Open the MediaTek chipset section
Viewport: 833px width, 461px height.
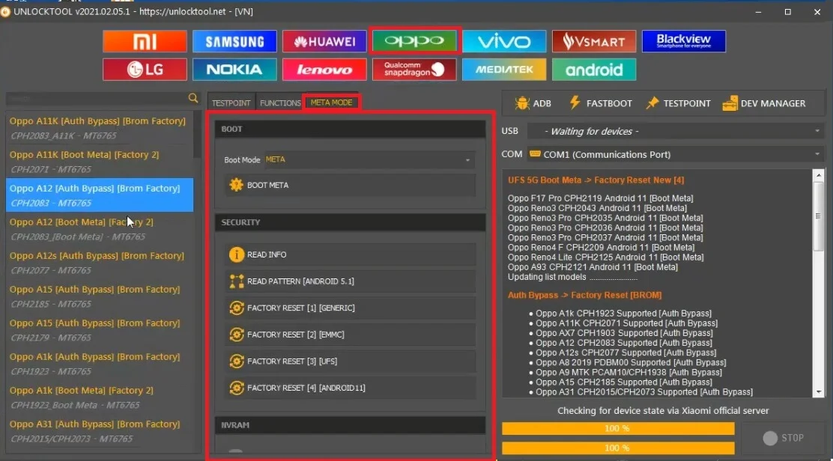tap(504, 70)
